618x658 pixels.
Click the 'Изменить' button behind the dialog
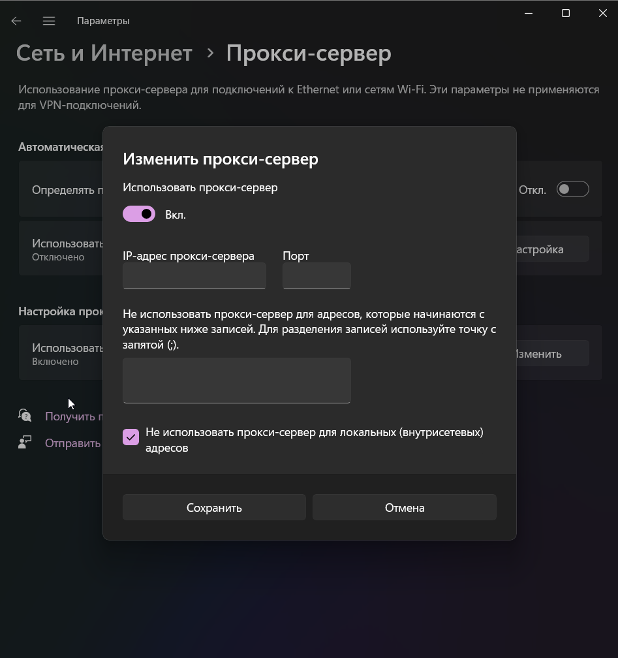[553, 353]
